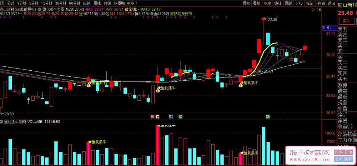Switch to the 1分钟 timeframe tab
This screenshot has width=357, height=166.
tap(21, 4)
